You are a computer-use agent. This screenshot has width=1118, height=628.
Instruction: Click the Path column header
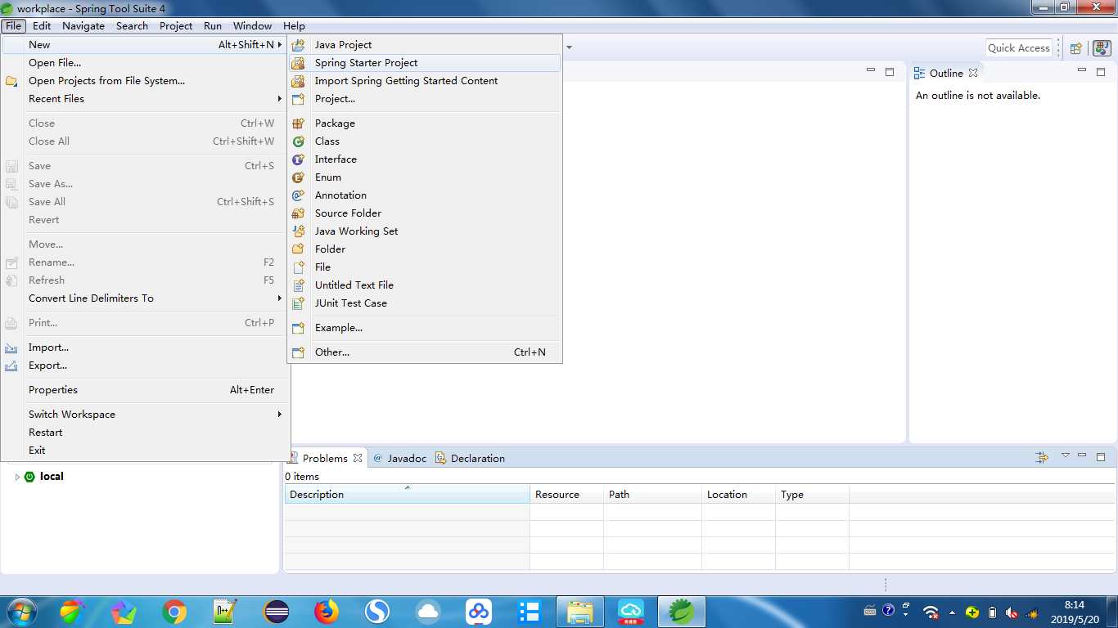(x=652, y=495)
